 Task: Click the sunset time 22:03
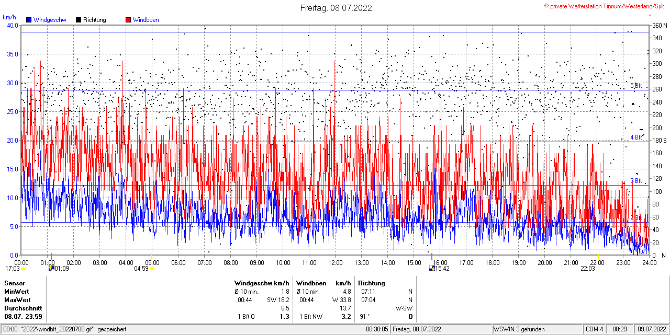tap(587, 269)
